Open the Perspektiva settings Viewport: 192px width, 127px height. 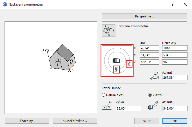(144, 16)
